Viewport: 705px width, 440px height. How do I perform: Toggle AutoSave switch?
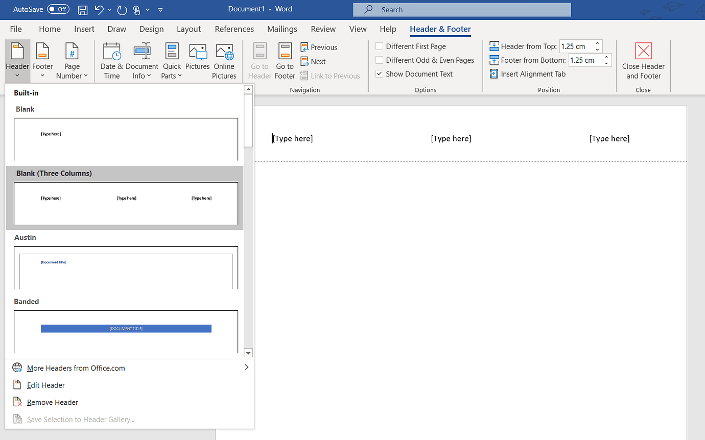pos(58,9)
